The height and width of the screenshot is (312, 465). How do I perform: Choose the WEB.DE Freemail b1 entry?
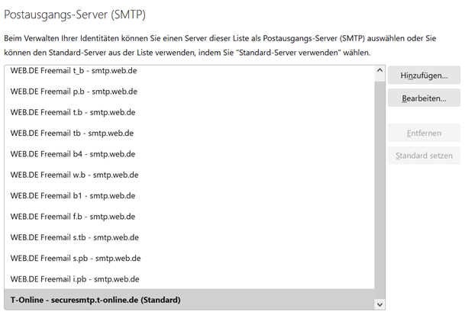point(73,195)
